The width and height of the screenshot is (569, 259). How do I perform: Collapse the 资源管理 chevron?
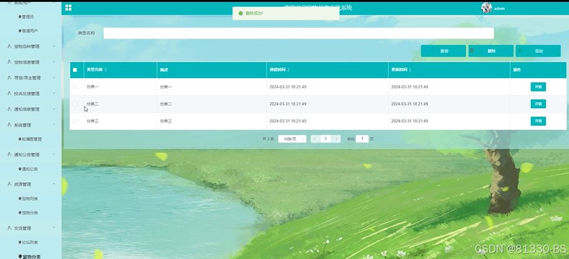click(x=54, y=184)
